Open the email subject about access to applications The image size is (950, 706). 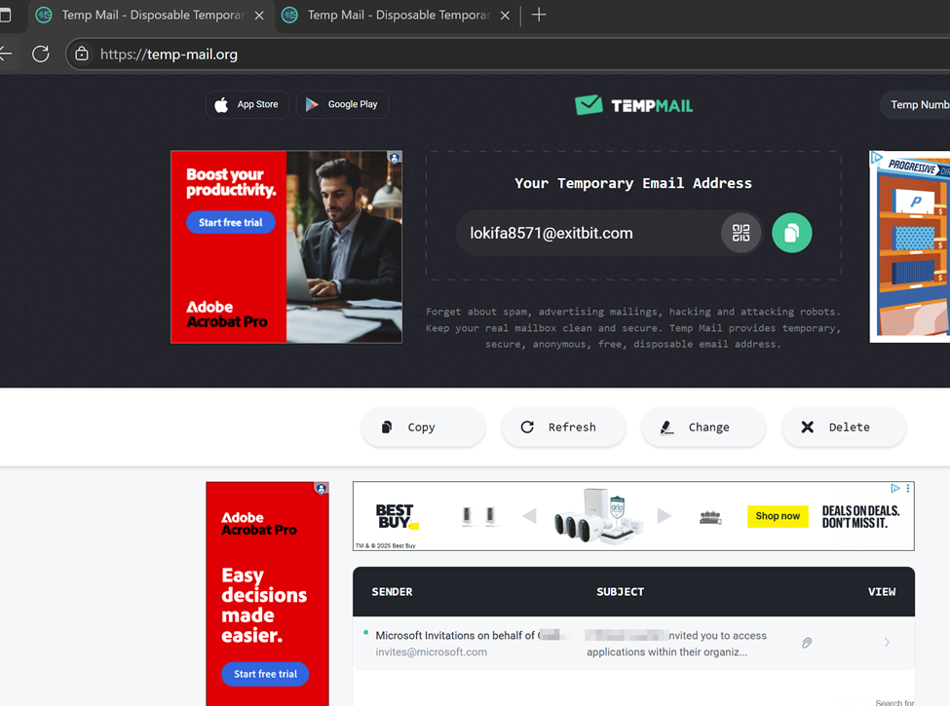pos(676,643)
